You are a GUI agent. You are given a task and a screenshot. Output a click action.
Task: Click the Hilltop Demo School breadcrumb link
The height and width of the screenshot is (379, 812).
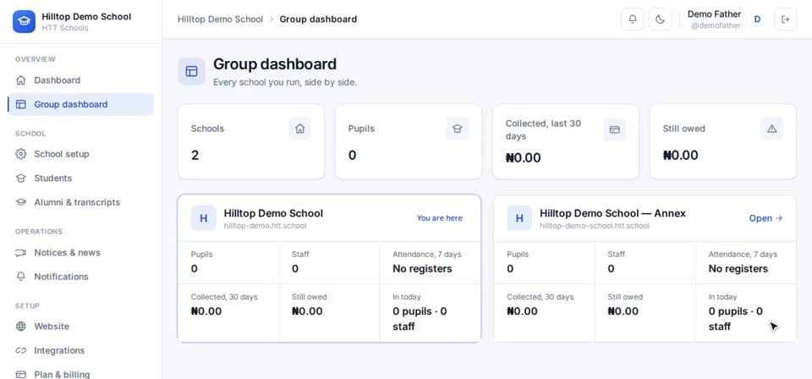click(220, 19)
